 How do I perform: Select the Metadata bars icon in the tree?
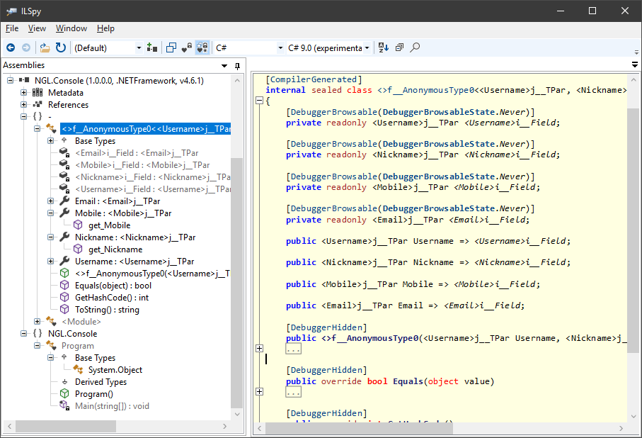[38, 93]
